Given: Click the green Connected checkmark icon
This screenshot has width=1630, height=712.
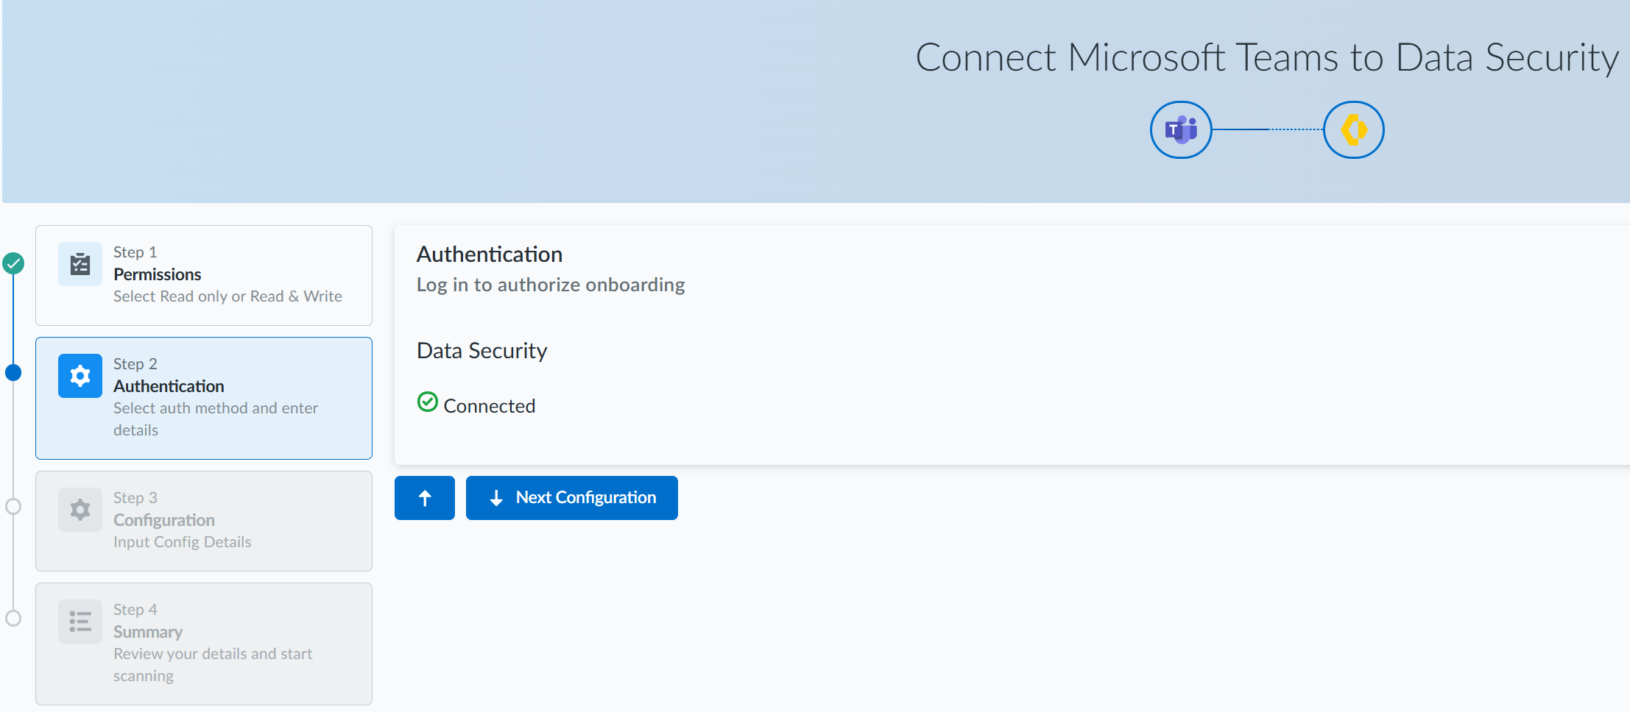Looking at the screenshot, I should tap(428, 402).
